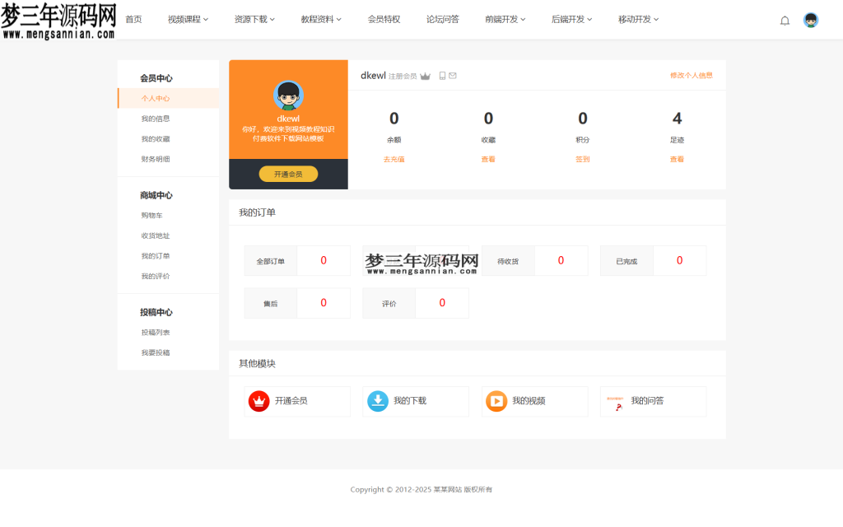Expand the 后端开发 dropdown
The height and width of the screenshot is (527, 843).
(x=571, y=19)
